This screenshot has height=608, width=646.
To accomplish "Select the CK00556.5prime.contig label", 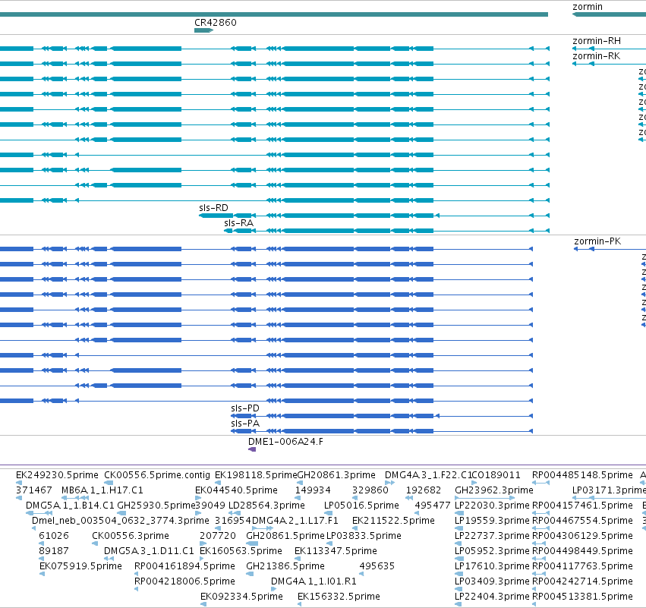I will (157, 475).
